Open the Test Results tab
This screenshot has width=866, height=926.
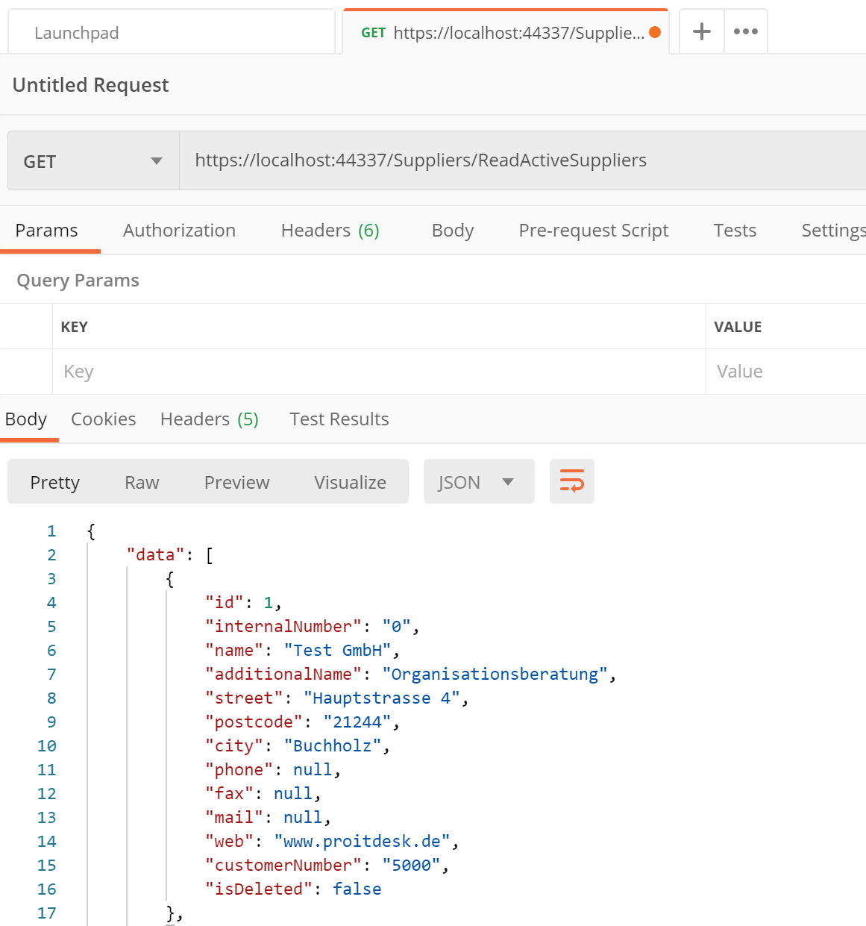coord(339,419)
